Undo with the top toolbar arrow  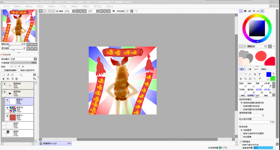(41, 11)
